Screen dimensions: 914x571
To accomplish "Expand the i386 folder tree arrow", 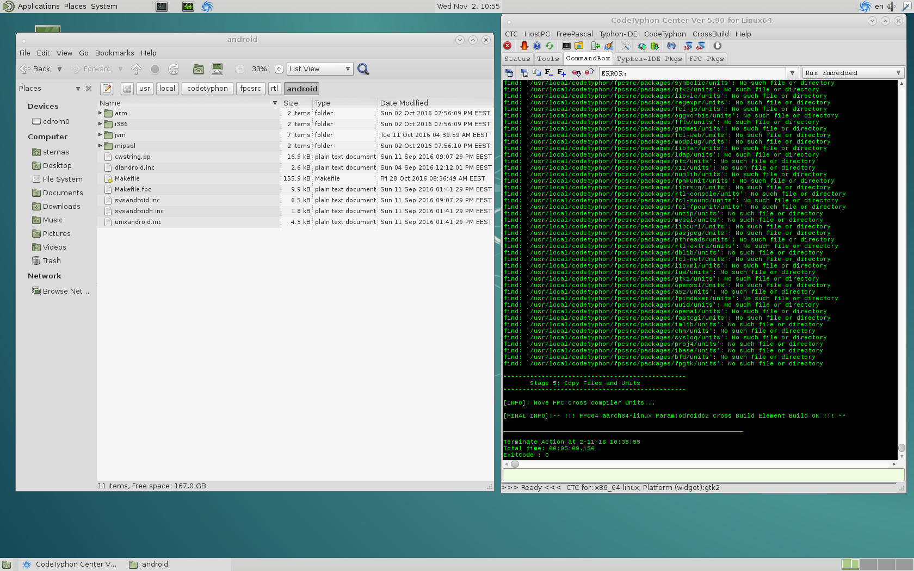I will 100,124.
